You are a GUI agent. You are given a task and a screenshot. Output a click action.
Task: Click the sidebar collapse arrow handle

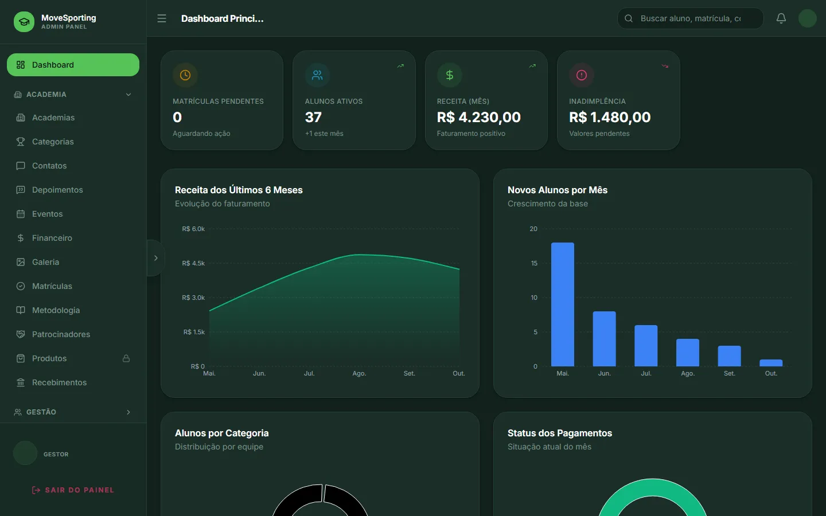(155, 258)
